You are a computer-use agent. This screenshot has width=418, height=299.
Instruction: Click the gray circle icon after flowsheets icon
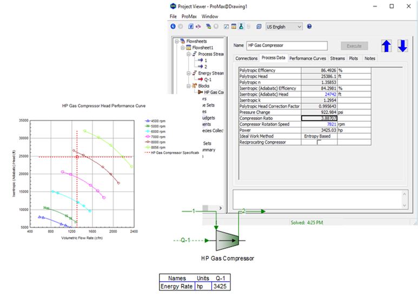click(x=216, y=26)
